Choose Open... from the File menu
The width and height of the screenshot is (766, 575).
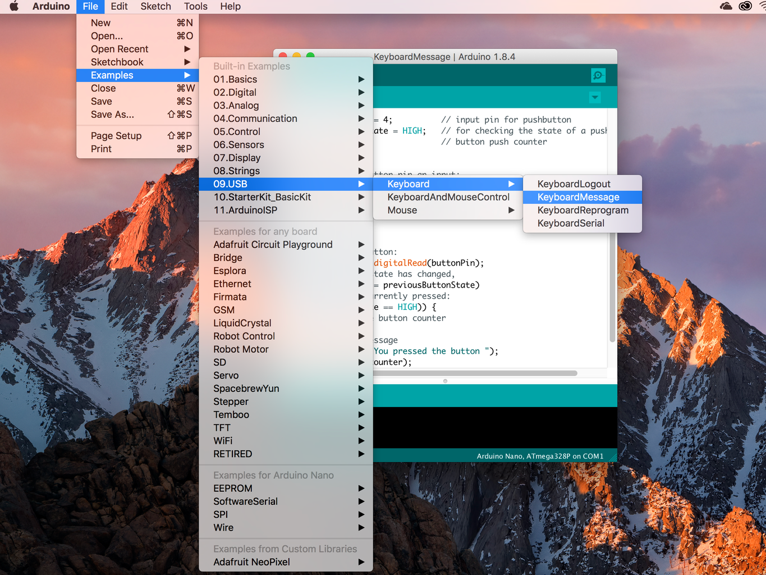pos(137,36)
